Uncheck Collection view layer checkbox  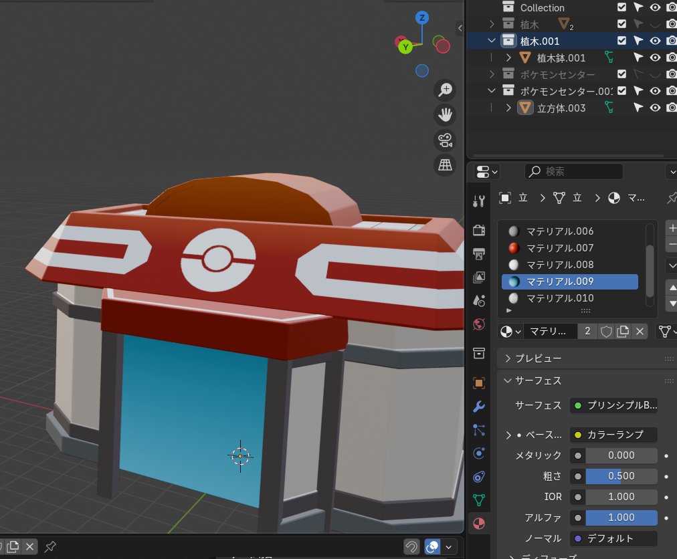point(621,7)
